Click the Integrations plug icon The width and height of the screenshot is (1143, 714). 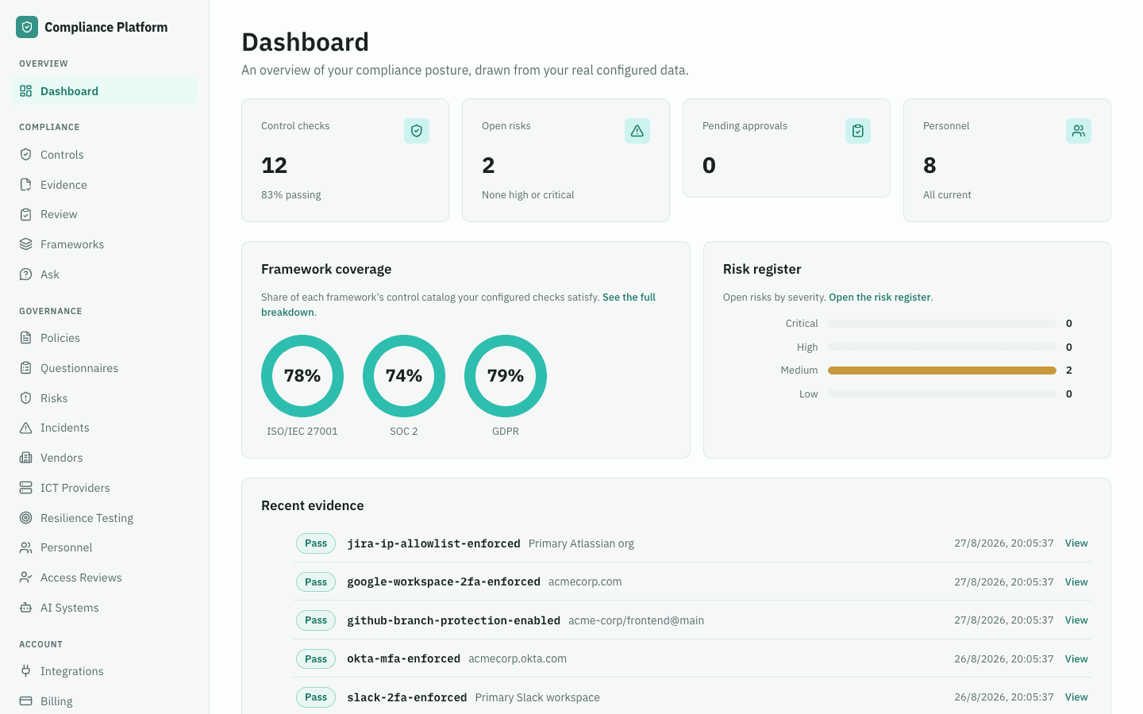click(x=26, y=671)
